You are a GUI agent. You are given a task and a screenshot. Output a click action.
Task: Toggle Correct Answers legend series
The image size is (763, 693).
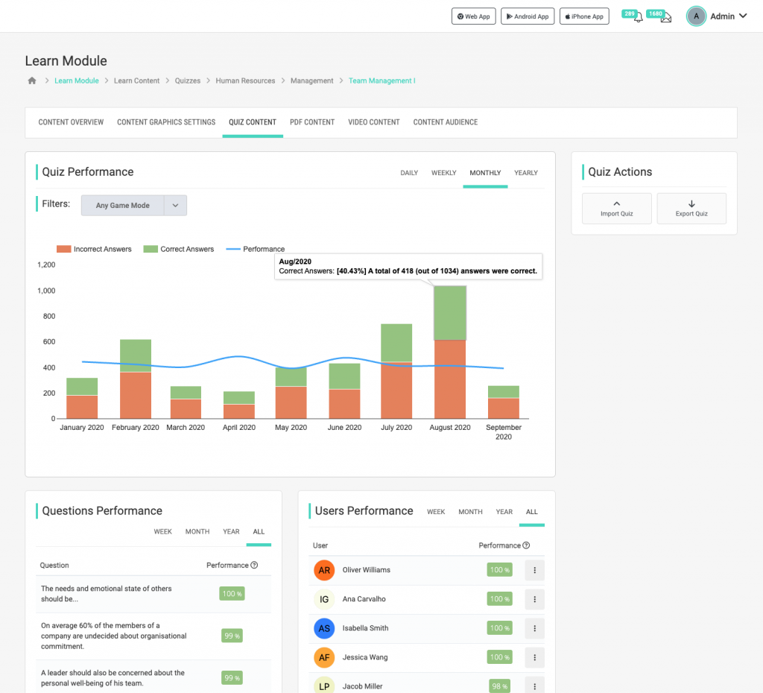coord(179,249)
